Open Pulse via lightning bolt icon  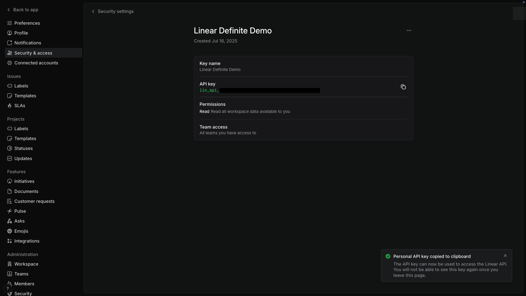[x=10, y=211]
